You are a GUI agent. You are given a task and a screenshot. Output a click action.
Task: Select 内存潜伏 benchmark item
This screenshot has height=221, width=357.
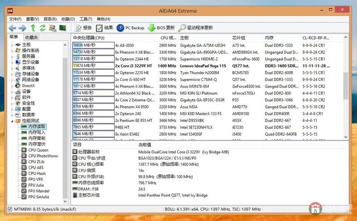(37, 144)
